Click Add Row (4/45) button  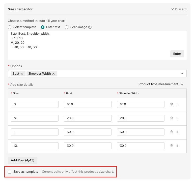(x=22, y=160)
